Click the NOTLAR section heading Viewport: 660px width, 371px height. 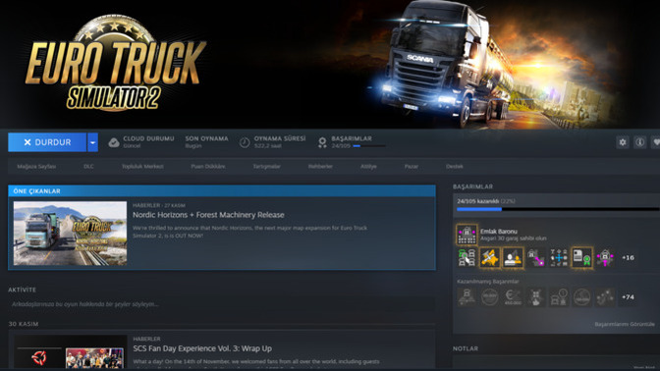click(x=466, y=348)
